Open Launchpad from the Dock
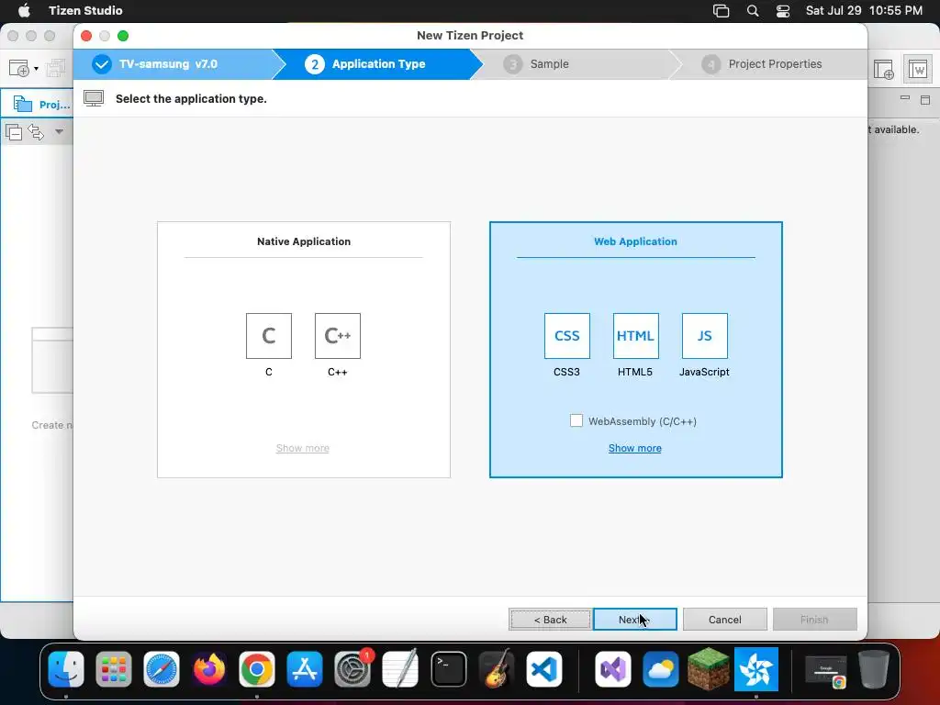This screenshot has width=940, height=705. coord(113,669)
